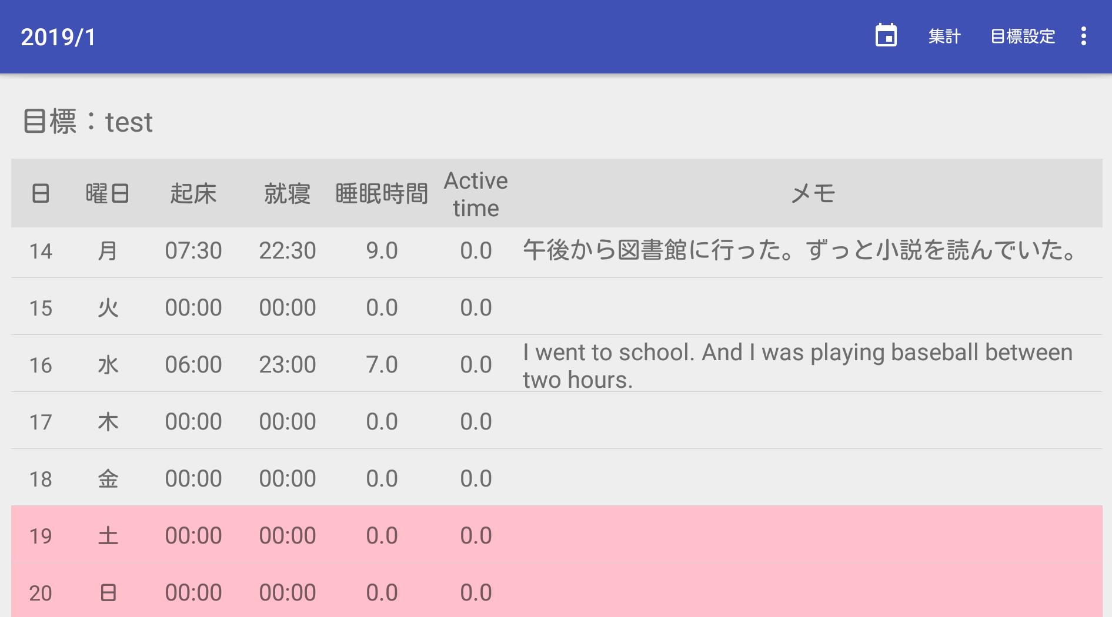The height and width of the screenshot is (617, 1112).
Task: Select day 16 row number
Action: click(41, 365)
